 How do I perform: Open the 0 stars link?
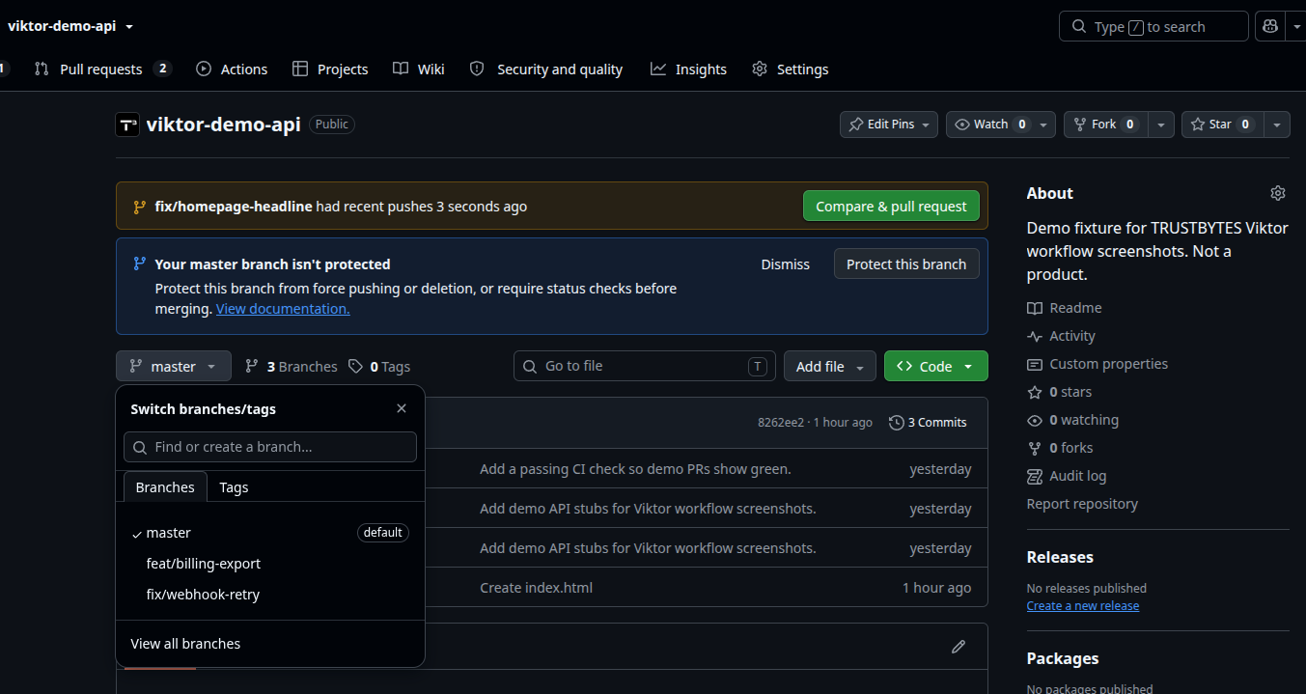click(x=1060, y=392)
